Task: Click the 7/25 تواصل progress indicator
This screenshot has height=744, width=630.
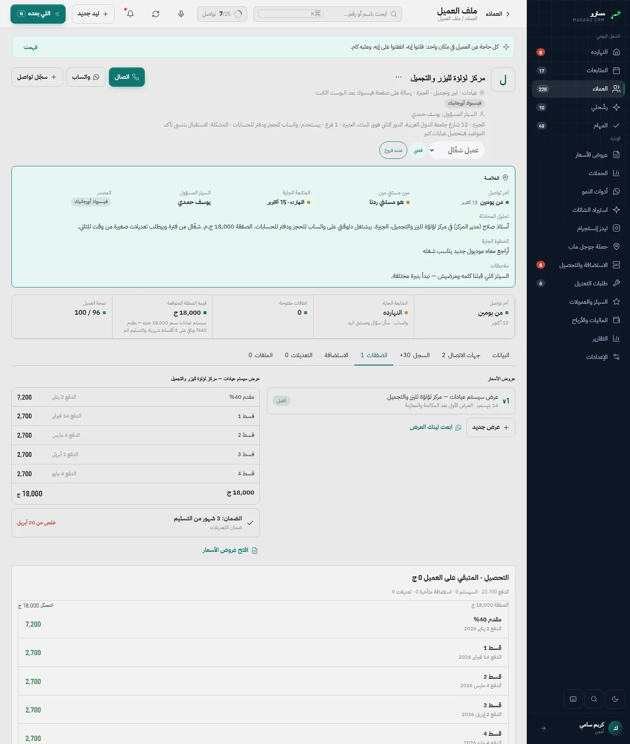Action: point(222,14)
